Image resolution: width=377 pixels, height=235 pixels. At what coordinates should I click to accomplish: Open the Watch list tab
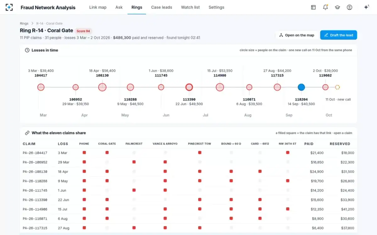point(190,7)
